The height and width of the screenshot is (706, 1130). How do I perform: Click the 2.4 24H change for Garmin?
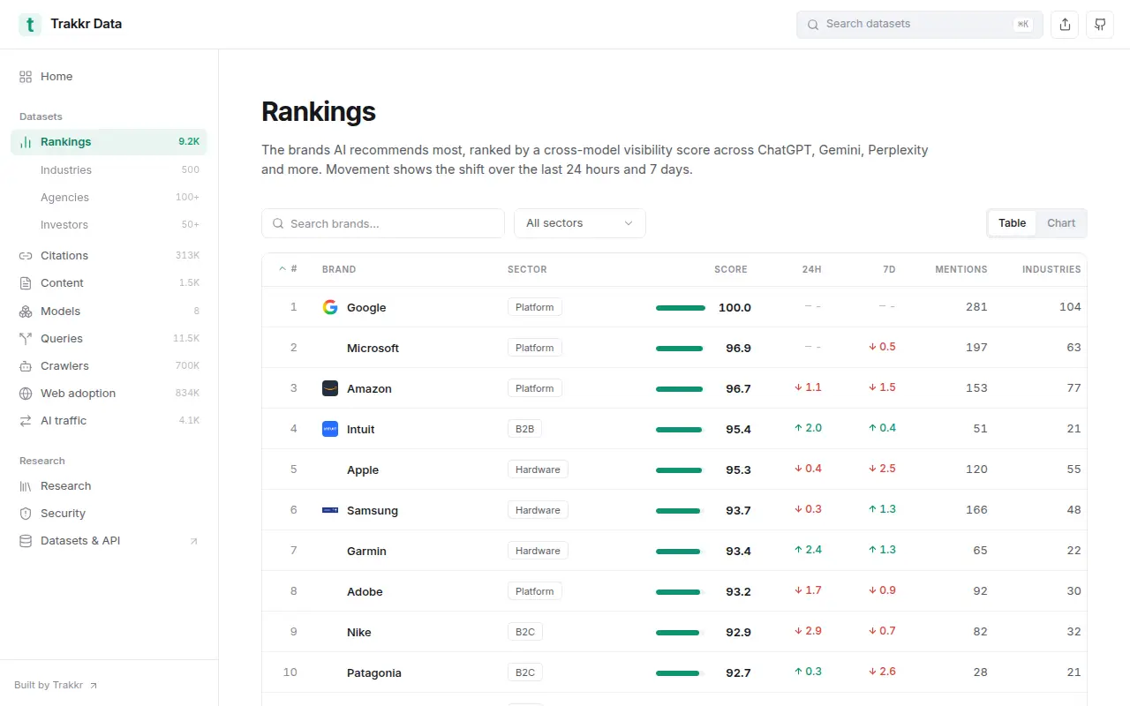coord(808,550)
